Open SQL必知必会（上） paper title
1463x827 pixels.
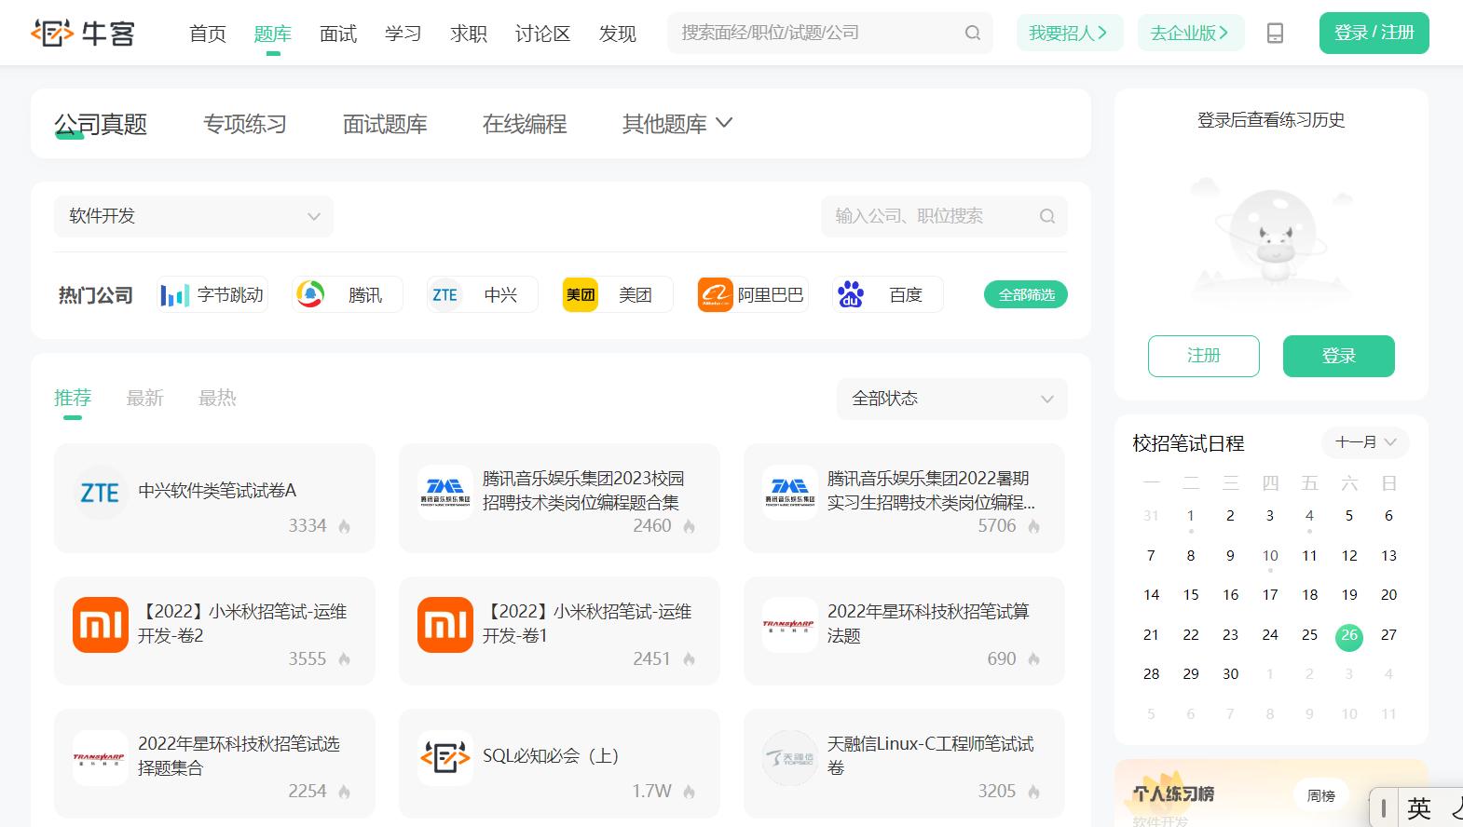[x=551, y=756]
